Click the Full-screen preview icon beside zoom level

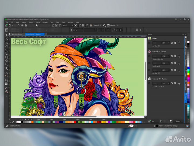(75, 25)
